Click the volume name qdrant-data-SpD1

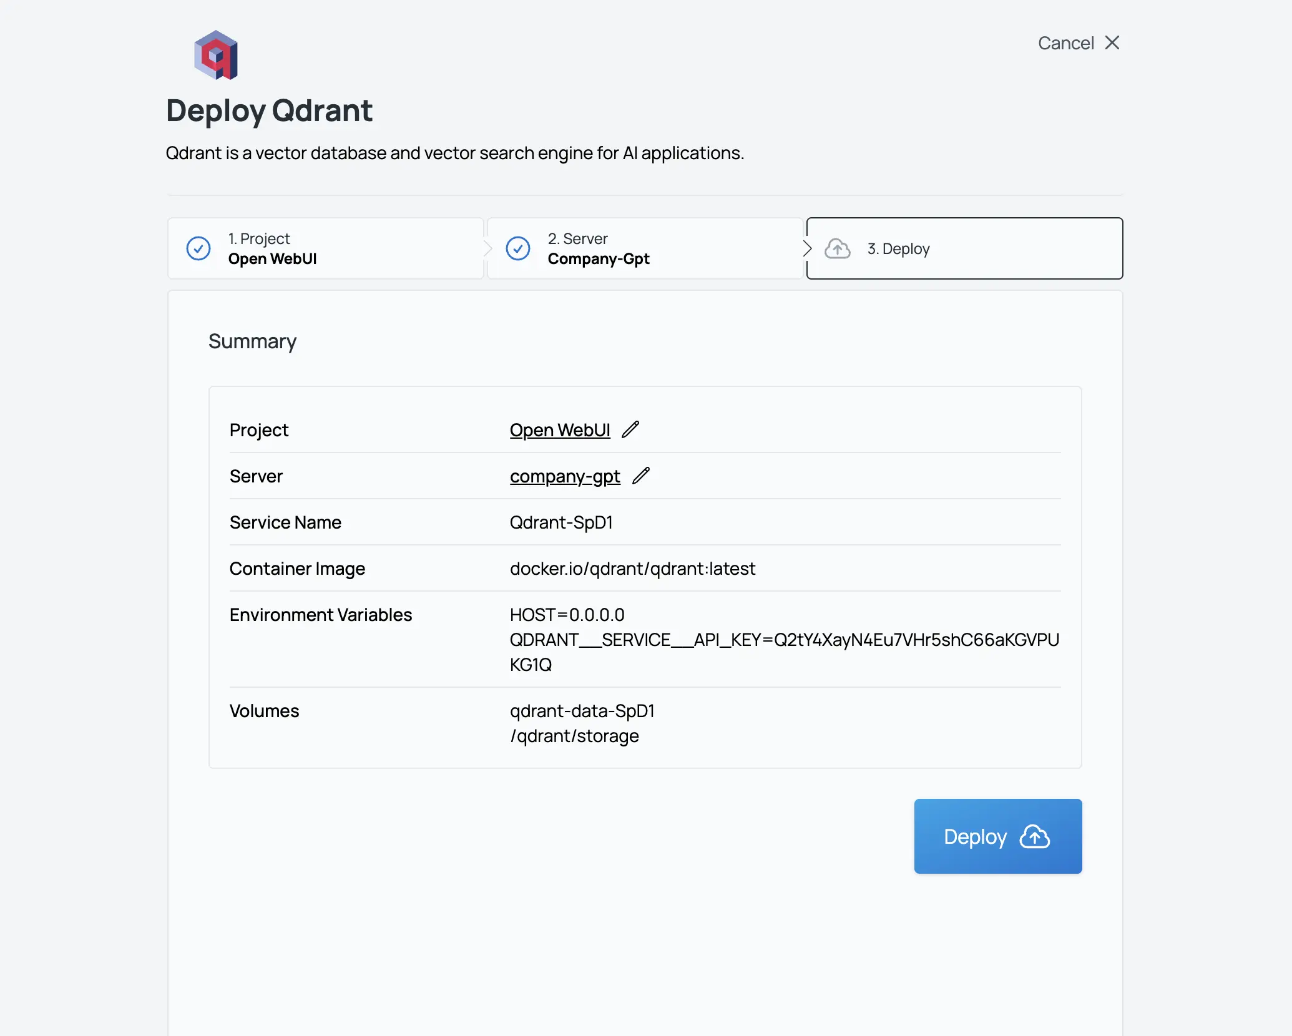tap(582, 711)
